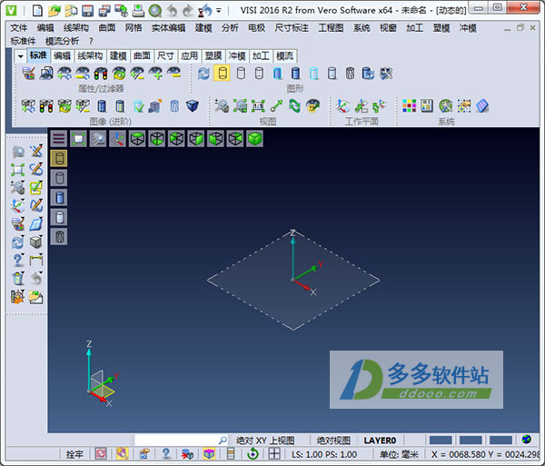Click the command input field in status bar
The height and width of the screenshot is (466, 545).
coord(176,441)
